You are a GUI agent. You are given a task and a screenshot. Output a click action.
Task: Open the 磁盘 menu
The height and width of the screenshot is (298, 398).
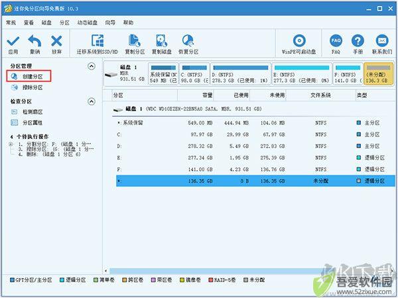tap(46, 23)
